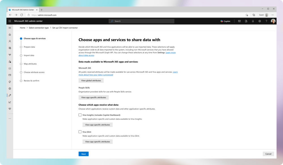Viewport: 283px width, 165px height.
Task: Open Teams & groups sidebar icon
Action: tap(10, 55)
